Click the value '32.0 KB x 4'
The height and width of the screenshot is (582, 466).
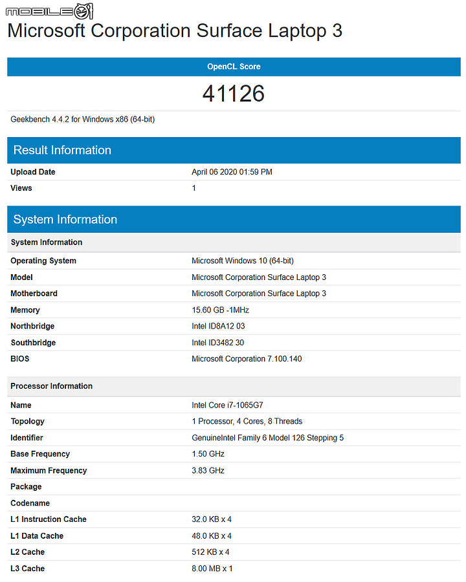click(x=212, y=519)
